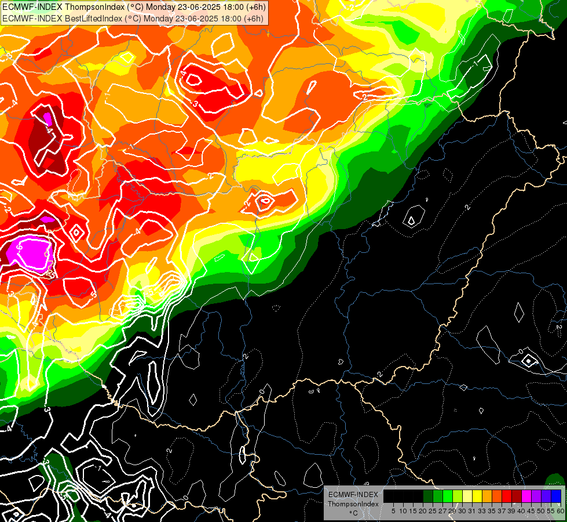567x522 pixels.
Task: Click the ThompsonIndex title line at top
Action: click(134, 6)
